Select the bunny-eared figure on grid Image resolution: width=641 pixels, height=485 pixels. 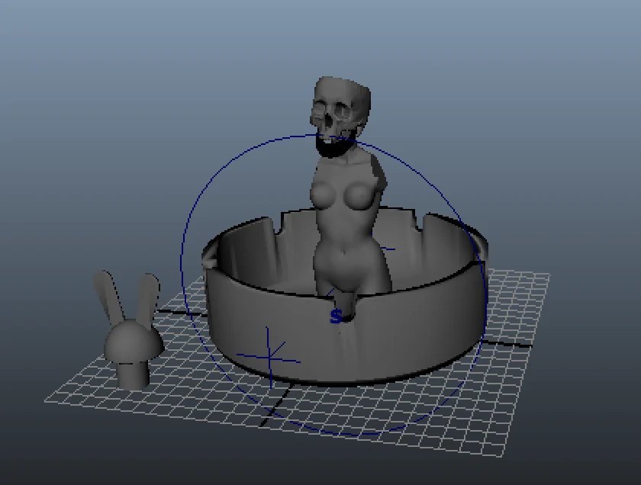[x=128, y=329]
